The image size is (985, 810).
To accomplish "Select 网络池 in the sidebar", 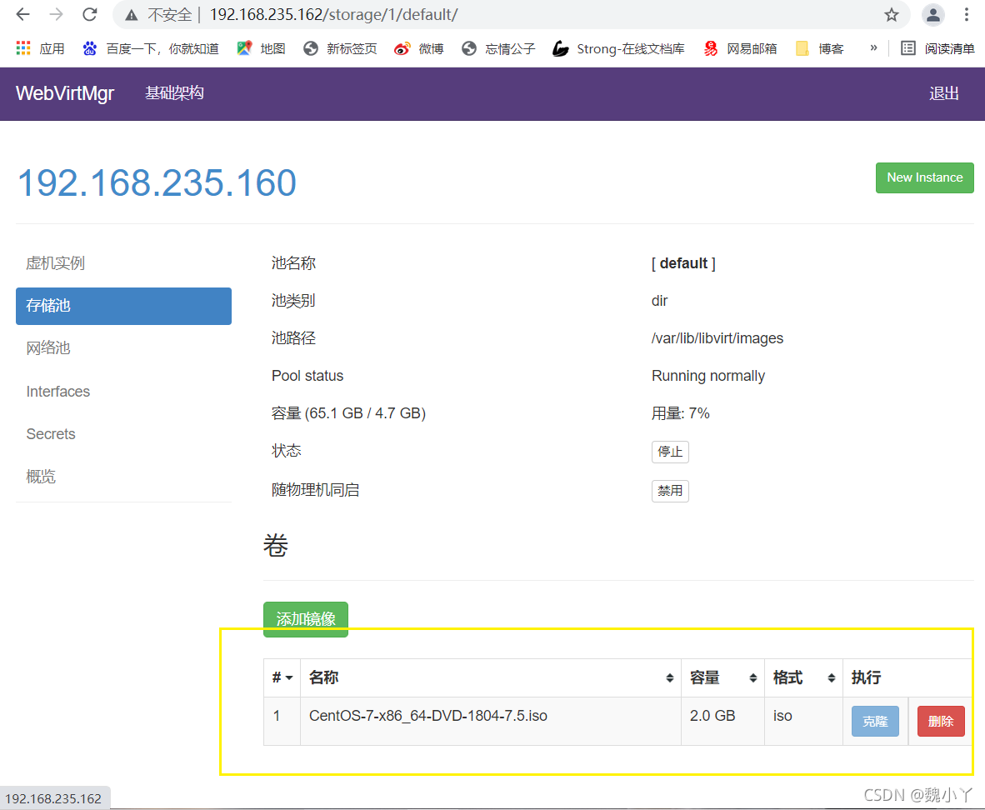I will pos(124,348).
